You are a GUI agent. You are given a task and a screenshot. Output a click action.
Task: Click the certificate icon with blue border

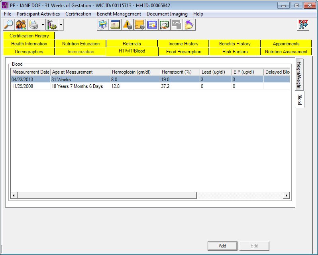152,25
